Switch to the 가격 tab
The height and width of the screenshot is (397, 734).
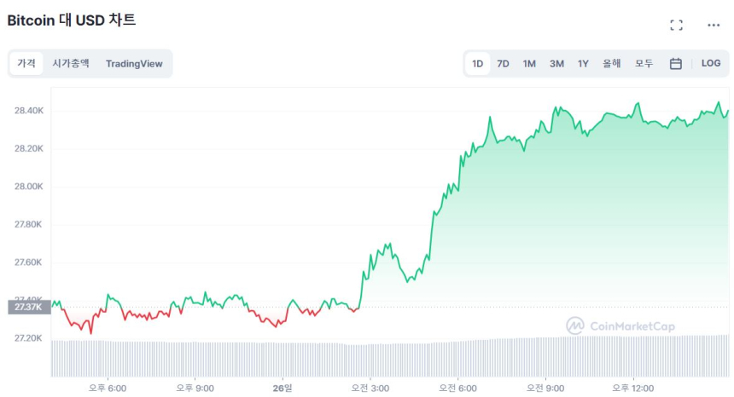[x=26, y=63]
